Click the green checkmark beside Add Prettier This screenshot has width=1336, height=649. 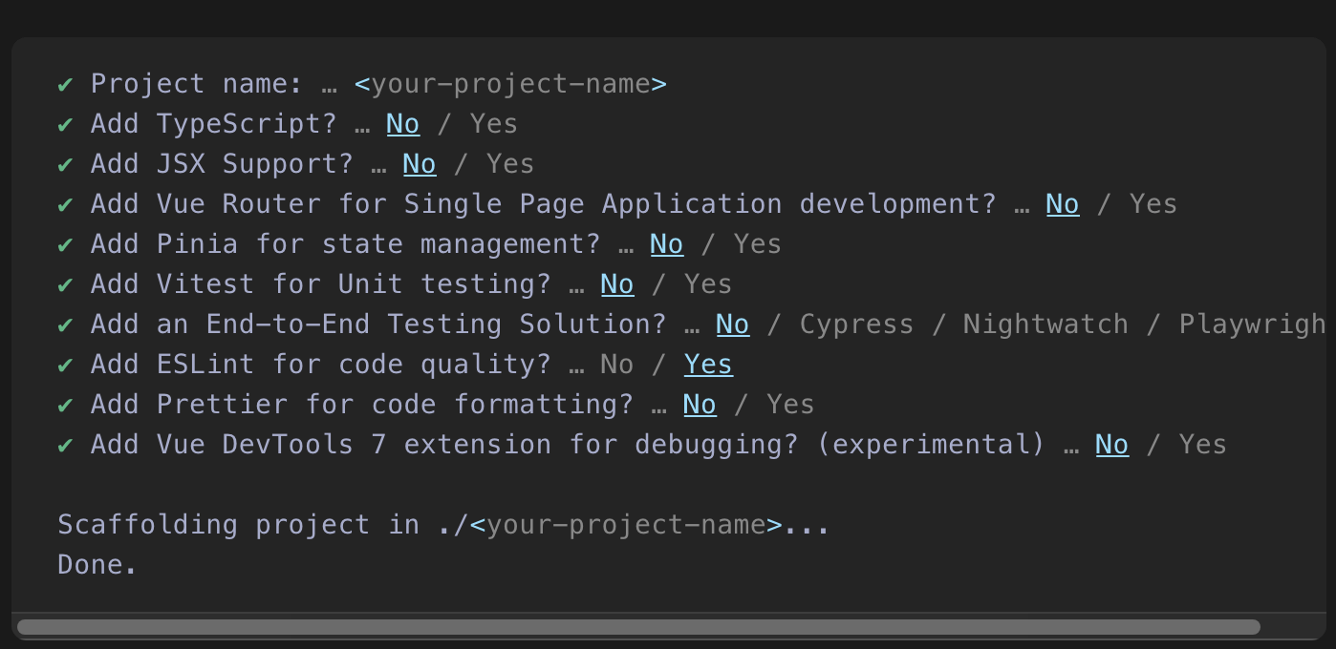[65, 406]
